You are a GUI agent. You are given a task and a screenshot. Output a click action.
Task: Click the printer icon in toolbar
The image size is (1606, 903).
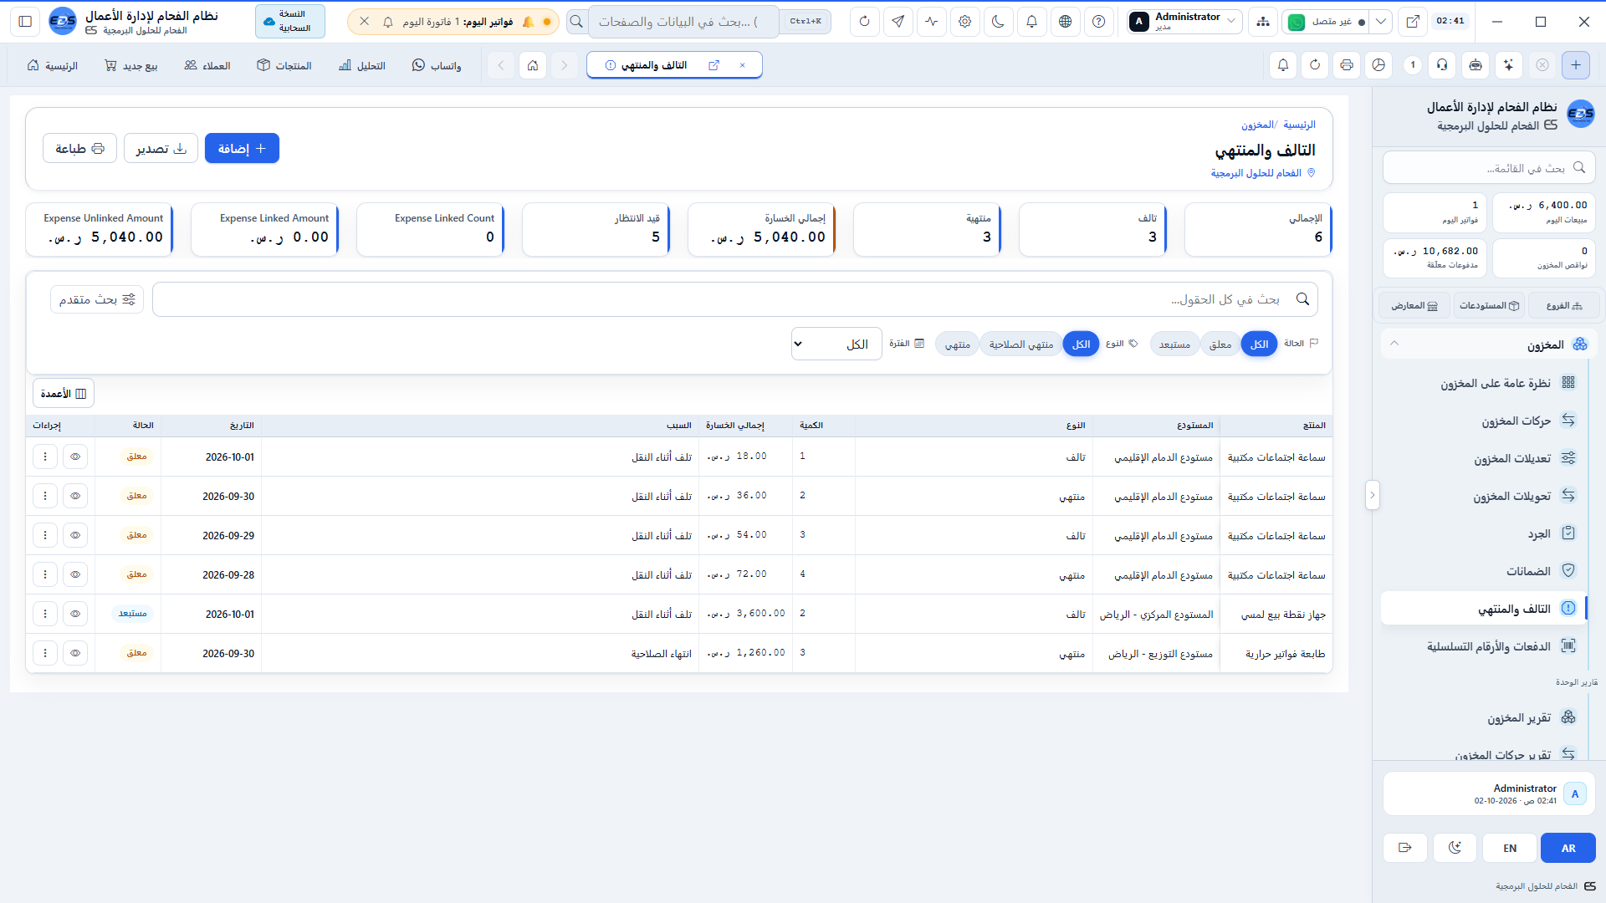1347,65
